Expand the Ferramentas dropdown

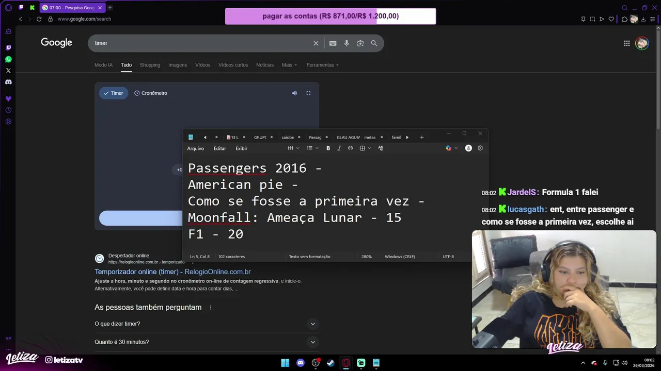click(x=322, y=65)
